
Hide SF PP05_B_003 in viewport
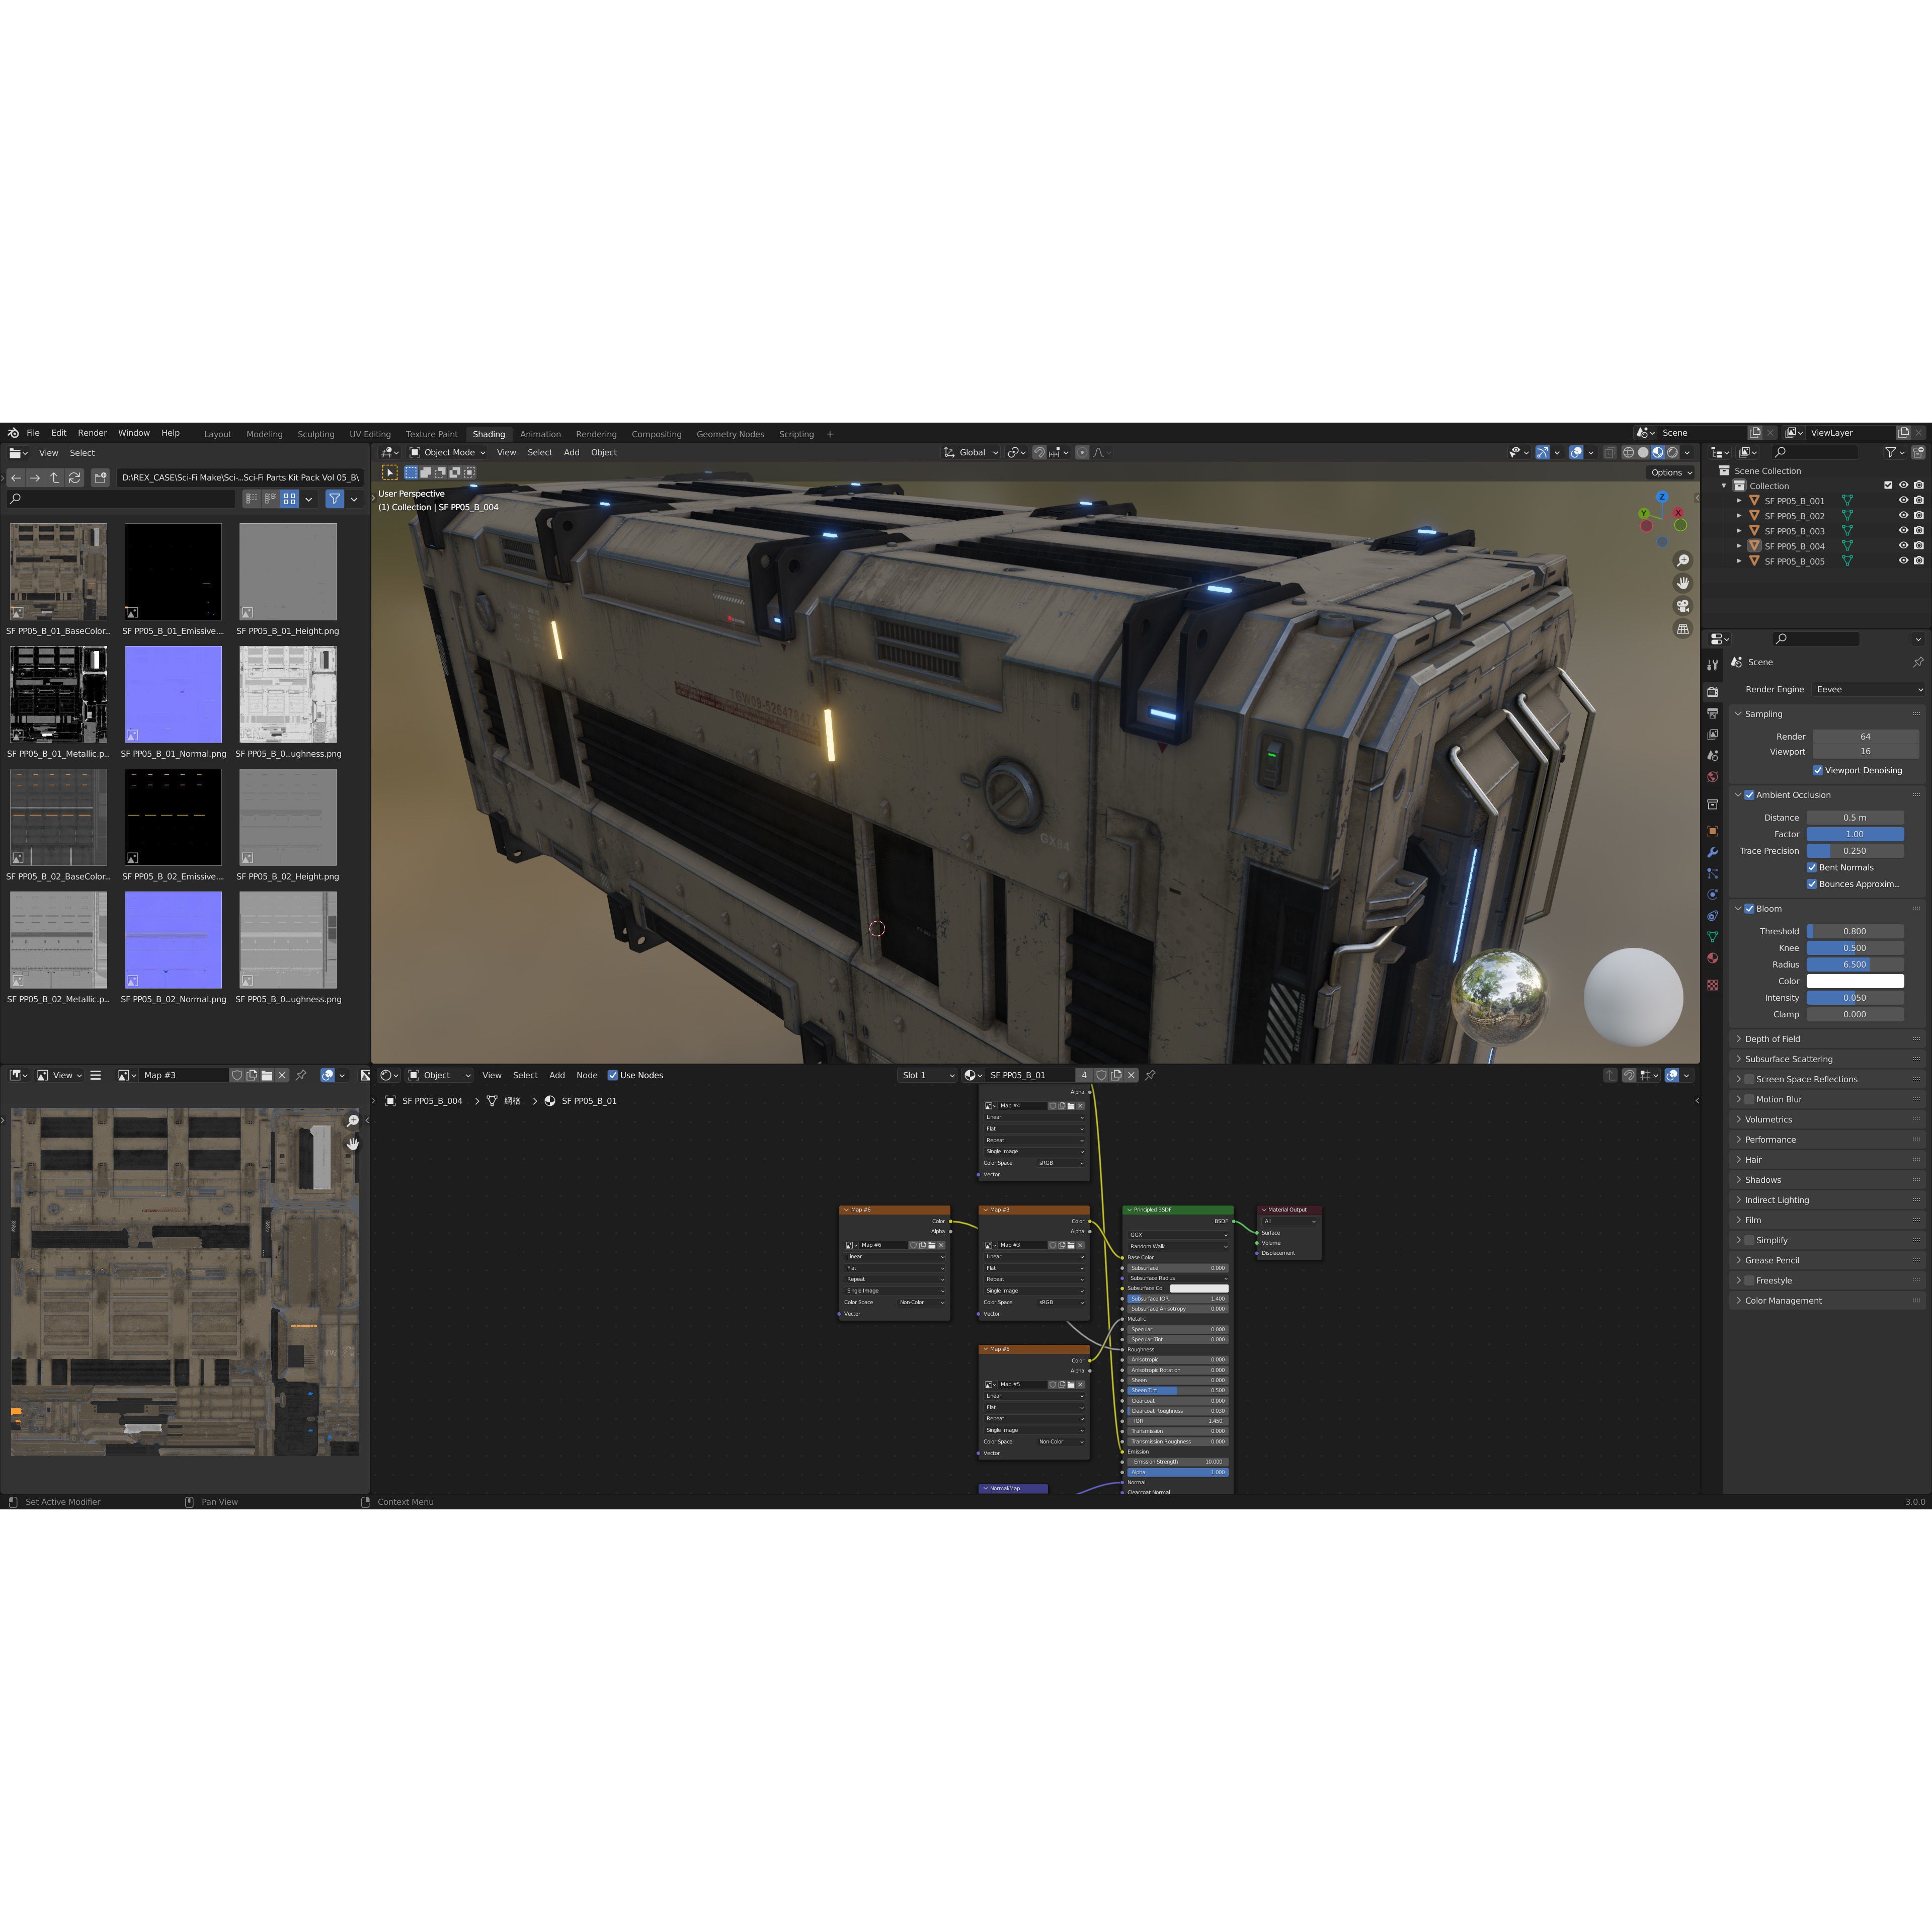1904,531
